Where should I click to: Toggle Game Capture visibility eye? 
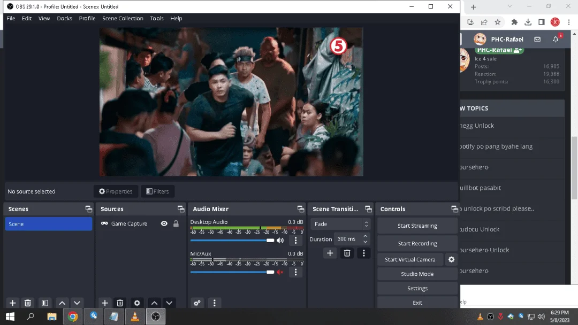(164, 223)
